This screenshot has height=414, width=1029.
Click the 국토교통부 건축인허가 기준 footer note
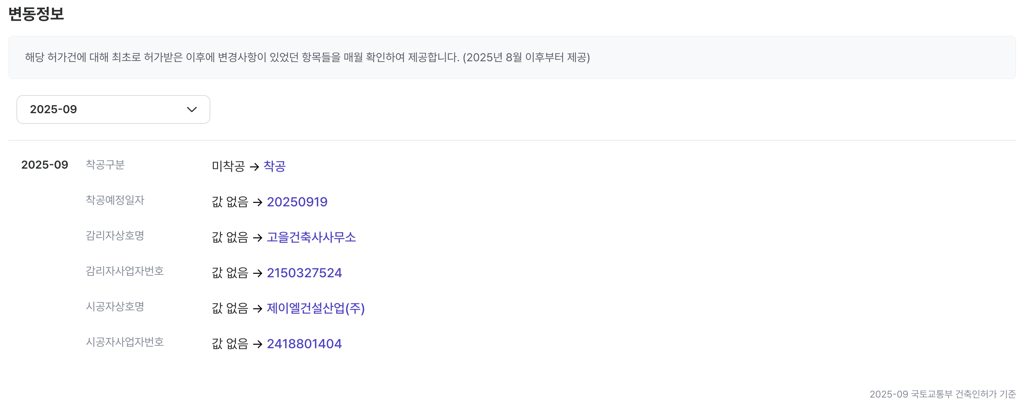click(942, 394)
